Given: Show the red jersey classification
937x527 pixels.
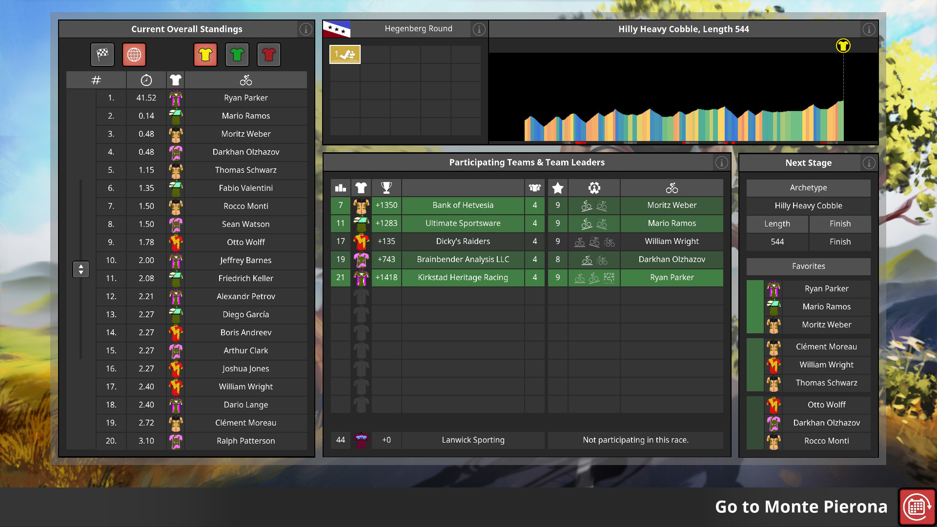Looking at the screenshot, I should coord(268,55).
